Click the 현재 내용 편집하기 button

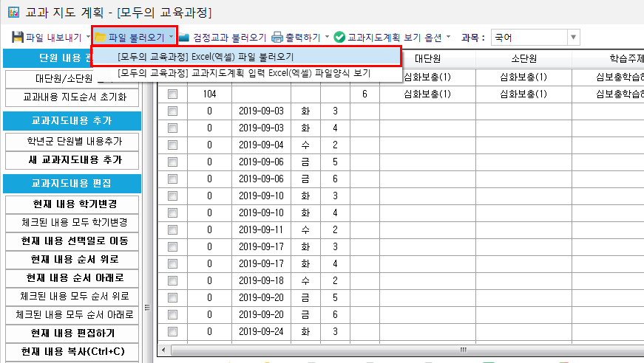pyautogui.click(x=72, y=333)
